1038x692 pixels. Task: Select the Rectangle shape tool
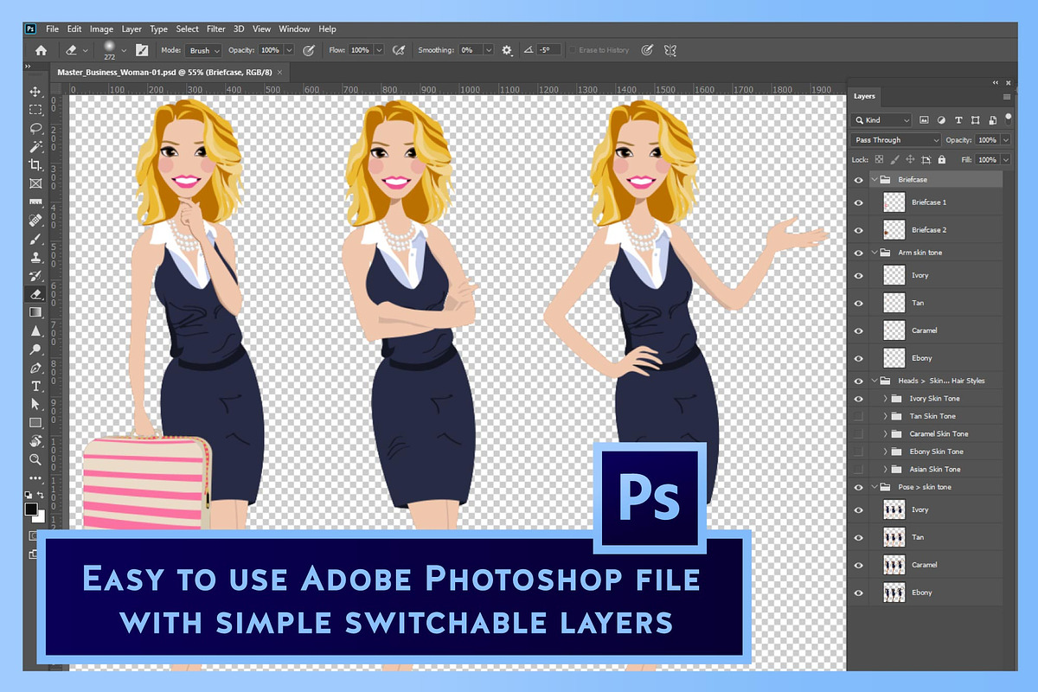35,423
